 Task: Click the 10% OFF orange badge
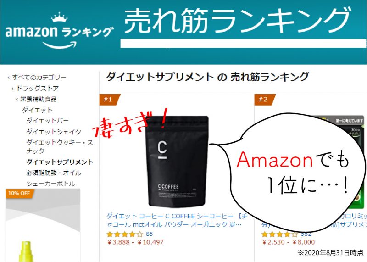point(20,193)
